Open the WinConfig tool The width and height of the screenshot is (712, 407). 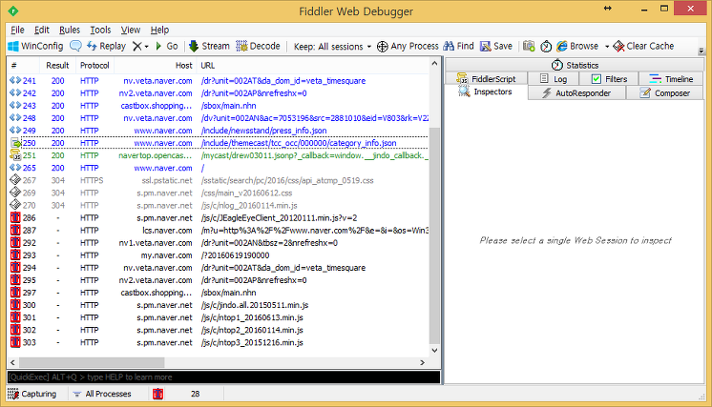point(35,47)
